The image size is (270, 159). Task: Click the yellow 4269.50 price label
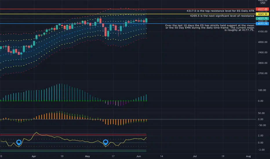click(x=262, y=14)
